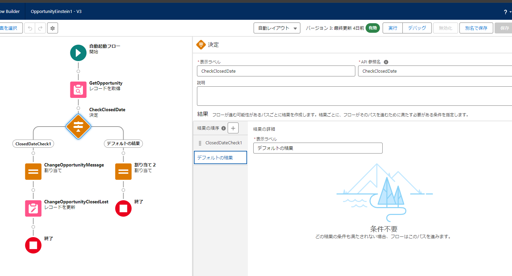The height and width of the screenshot is (276, 512).
Task: Add a new outcome with the plus button
Action: [233, 128]
